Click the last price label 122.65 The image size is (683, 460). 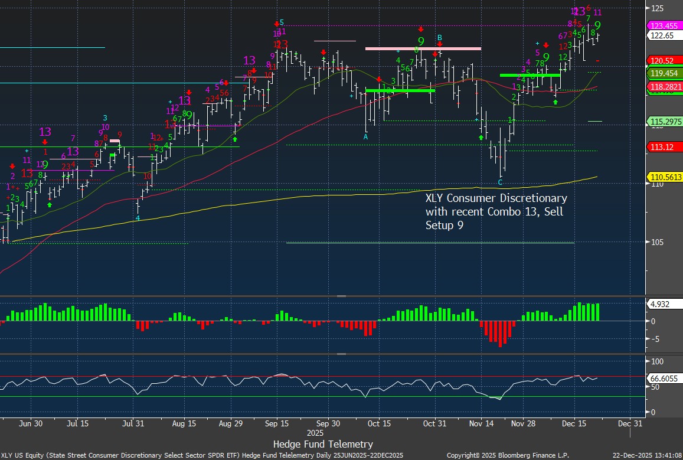coord(661,35)
